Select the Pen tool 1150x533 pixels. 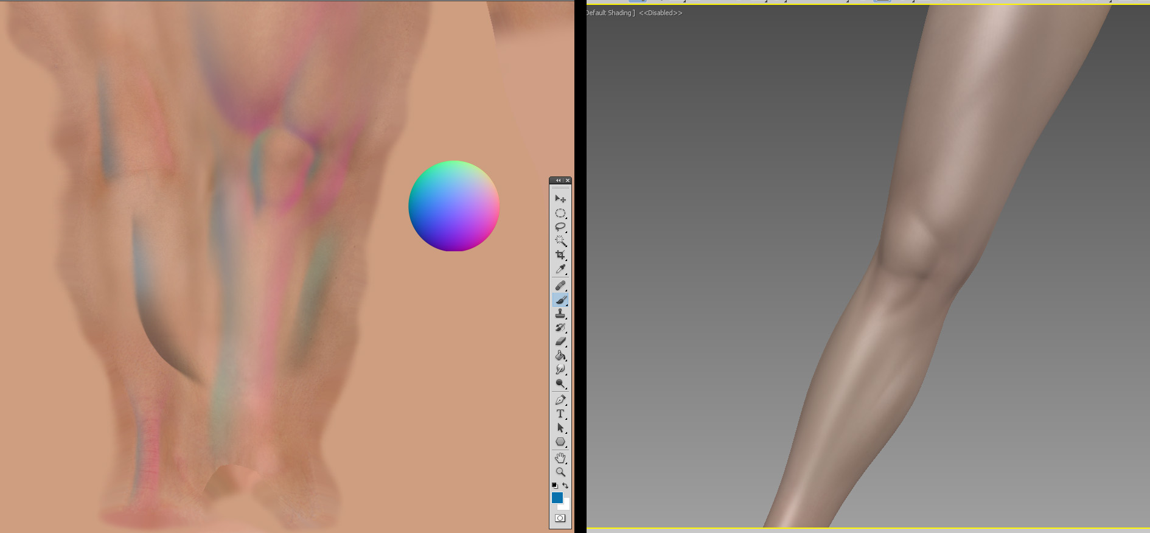click(x=560, y=400)
